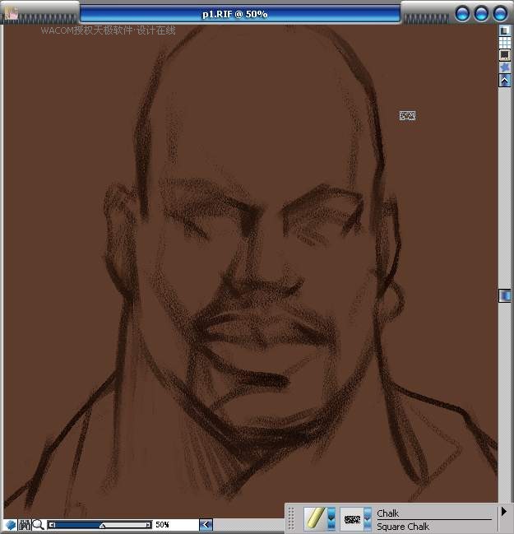Click the app icon in title bar
514x534 pixels.
click(12, 13)
